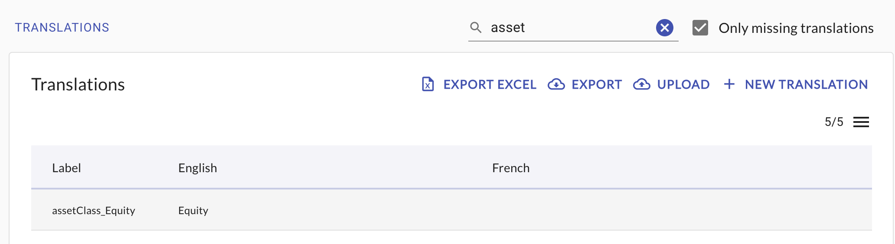
Task: Click the plus icon for new translation
Action: pyautogui.click(x=729, y=84)
